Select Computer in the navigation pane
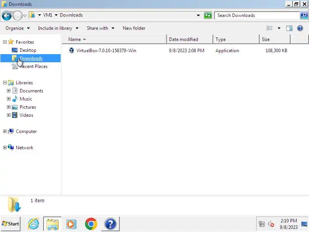Screen dimensions: 309x232 (26, 131)
